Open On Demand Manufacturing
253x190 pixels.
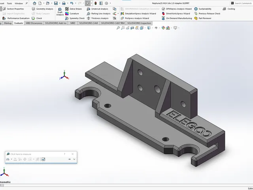click(x=177, y=18)
